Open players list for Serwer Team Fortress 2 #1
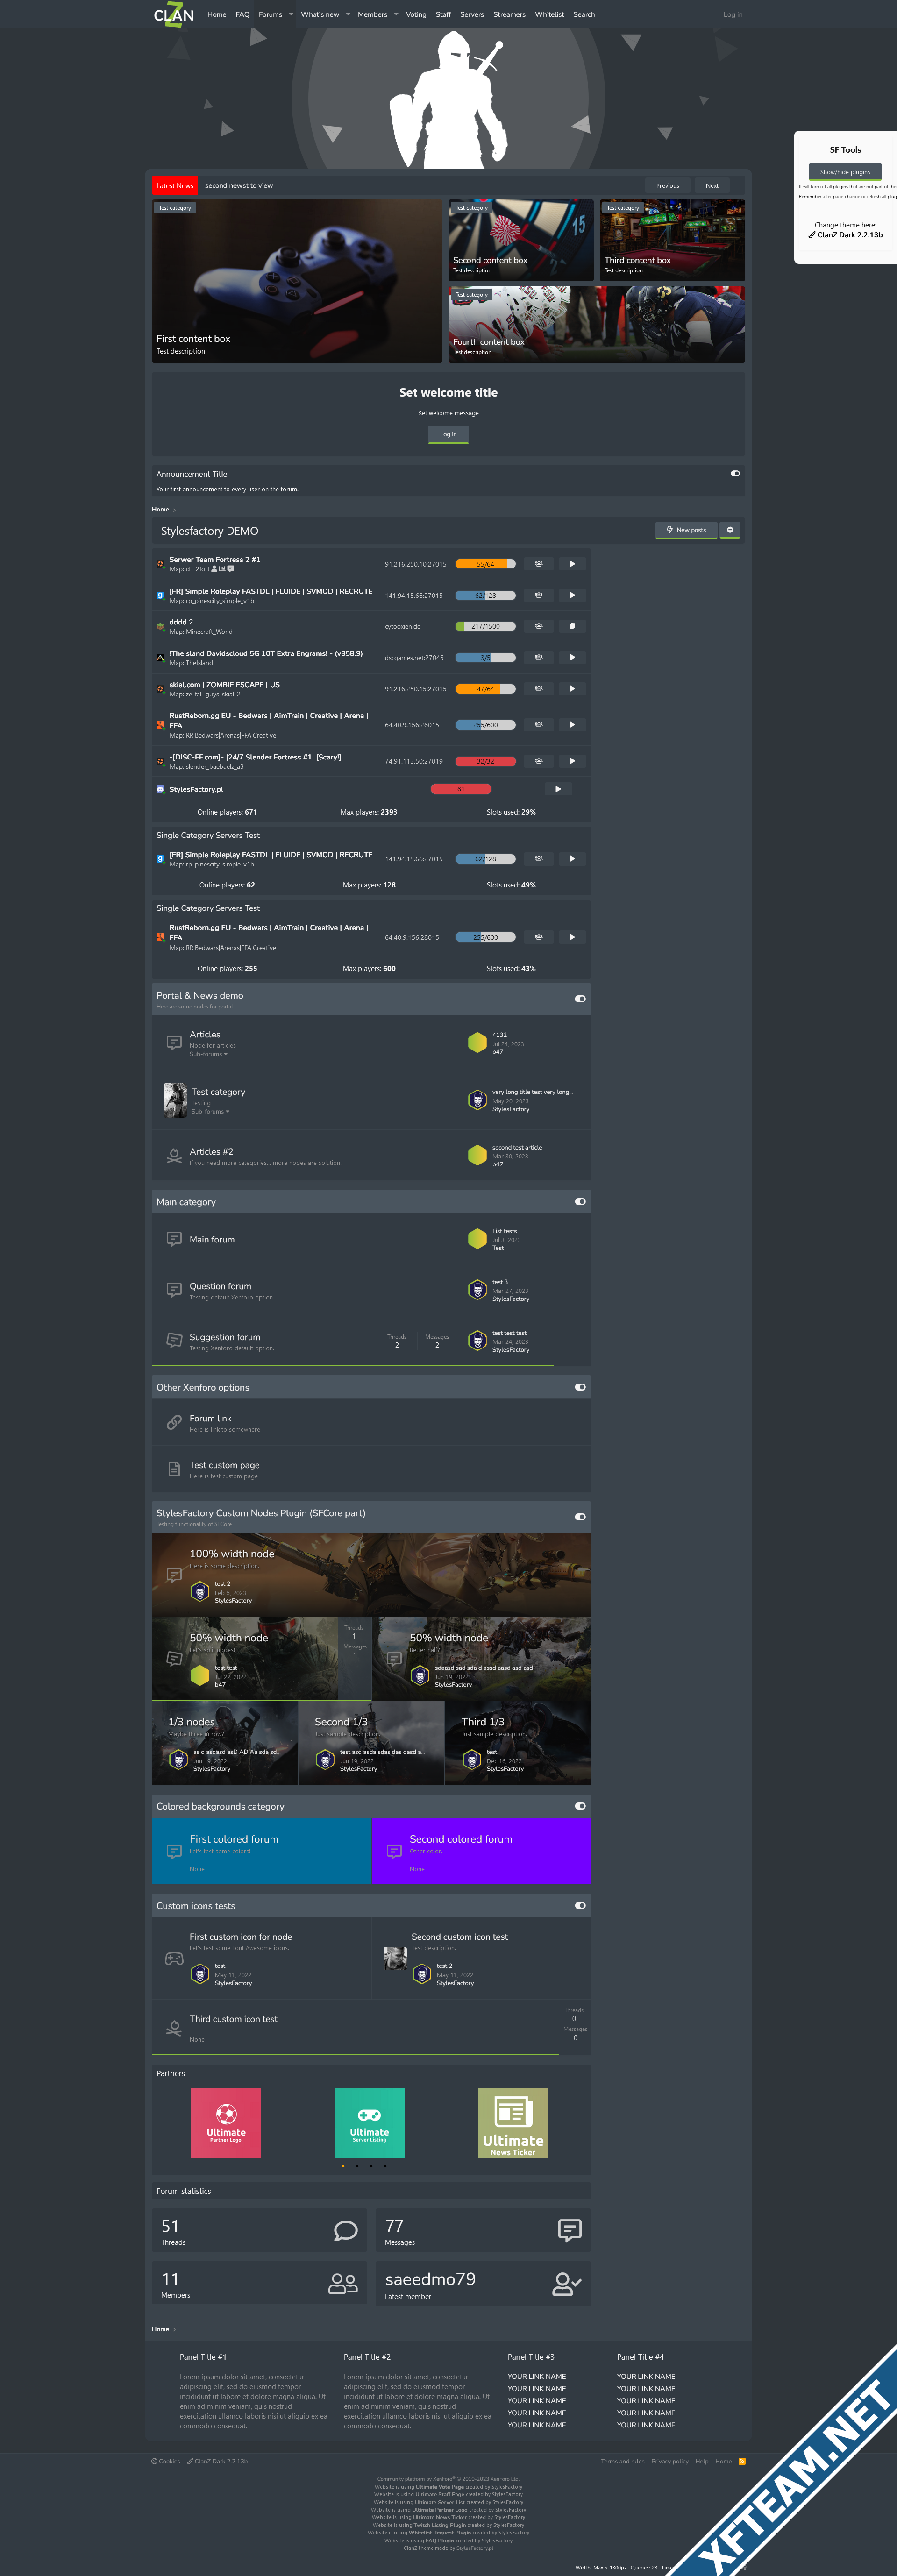 coord(538,564)
